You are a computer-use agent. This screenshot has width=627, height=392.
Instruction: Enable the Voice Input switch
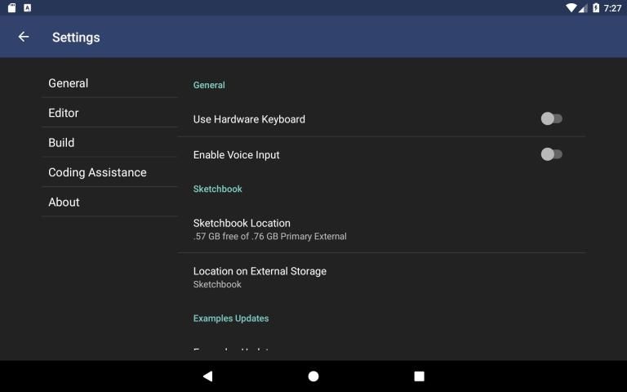pos(551,154)
